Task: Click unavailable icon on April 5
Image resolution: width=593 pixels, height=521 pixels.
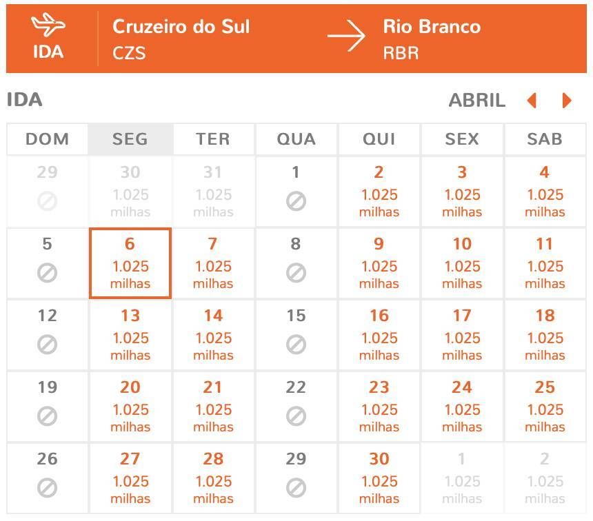Action: tap(48, 273)
